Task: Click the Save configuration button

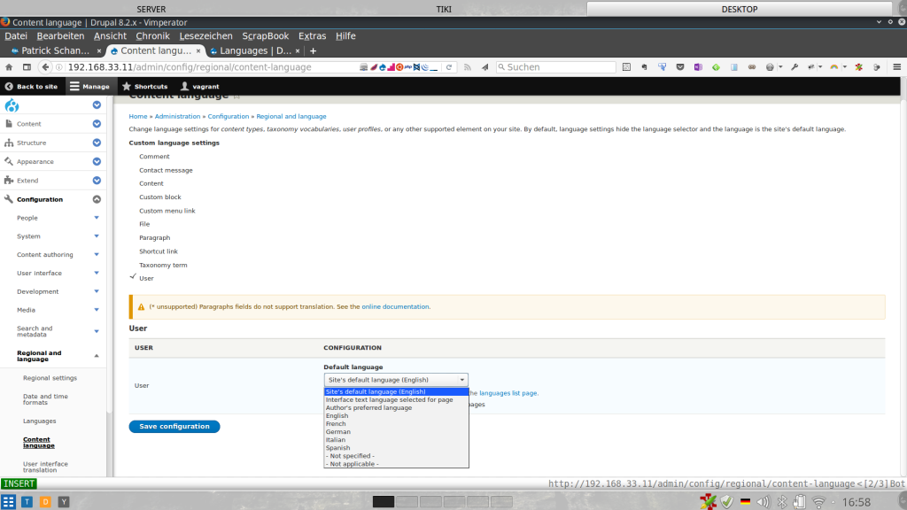Action: [174, 427]
